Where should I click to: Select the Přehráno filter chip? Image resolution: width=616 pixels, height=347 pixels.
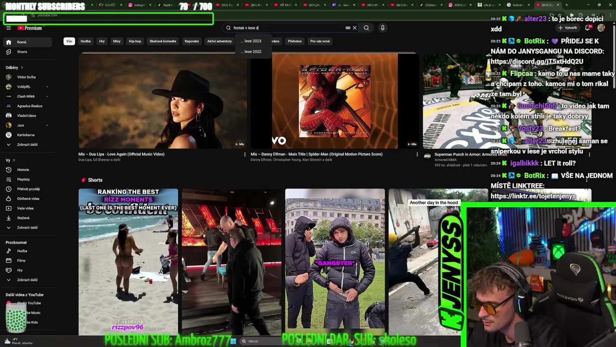click(x=295, y=41)
